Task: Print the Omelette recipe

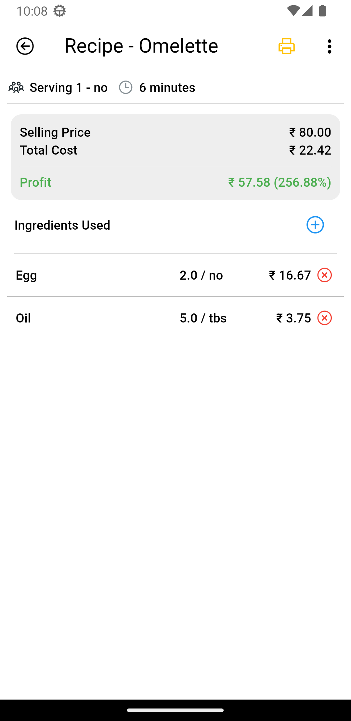Action: [x=286, y=46]
